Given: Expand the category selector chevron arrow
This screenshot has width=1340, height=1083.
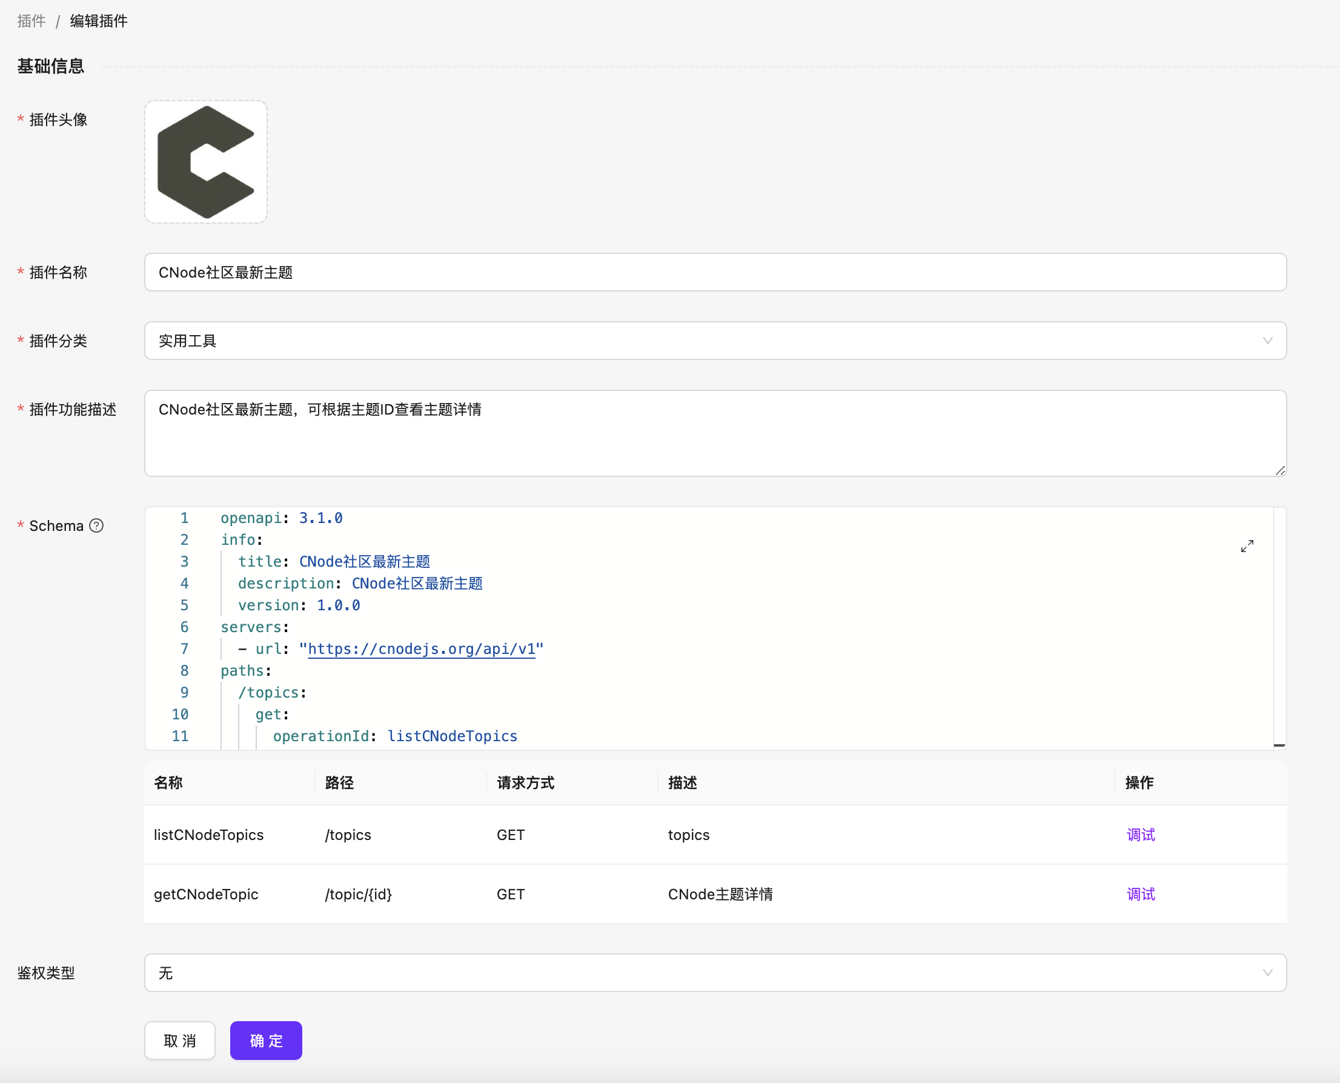Looking at the screenshot, I should [x=1268, y=341].
